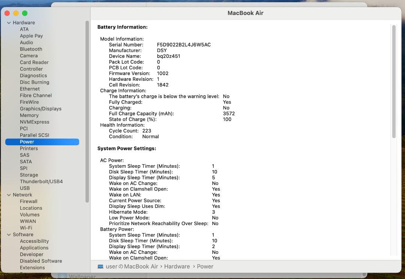Click Cell Revision value 1842
405x279 pixels.
coord(163,85)
